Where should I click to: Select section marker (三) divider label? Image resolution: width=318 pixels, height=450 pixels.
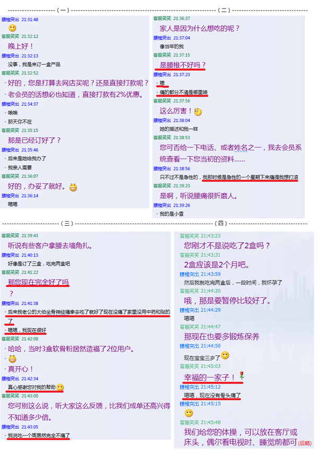coord(67,224)
